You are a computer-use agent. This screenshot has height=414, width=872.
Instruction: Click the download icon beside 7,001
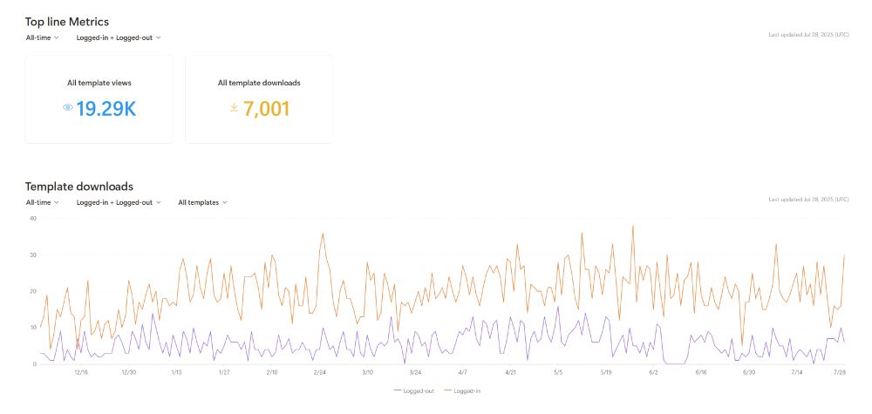(x=234, y=108)
